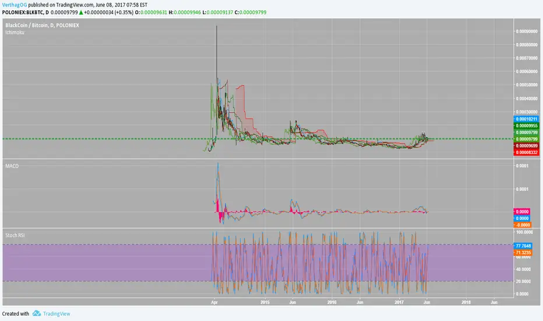
Task: Click the opening price value O:0.00009631
Action: point(151,12)
